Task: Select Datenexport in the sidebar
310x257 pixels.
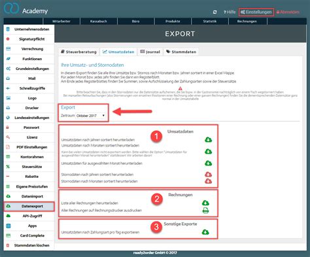Action: click(29, 206)
